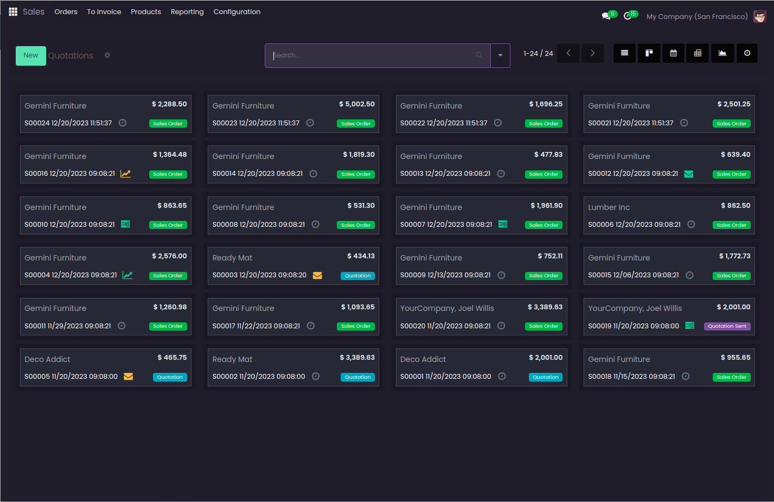Open the activities clock icon in the header
Image resolution: width=774 pixels, height=502 pixels.
pos(628,16)
